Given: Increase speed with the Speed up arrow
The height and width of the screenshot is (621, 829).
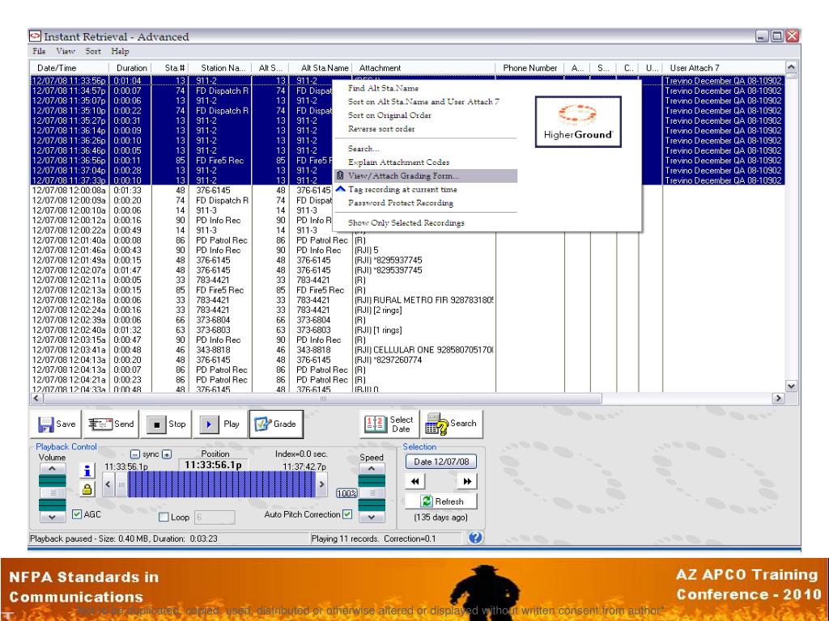Looking at the screenshot, I should click(x=372, y=469).
